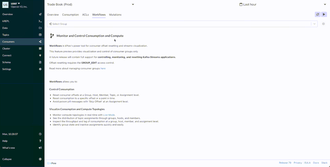Click the US avatar badge
The height and width of the screenshot is (167, 330).
click(x=5, y=5)
